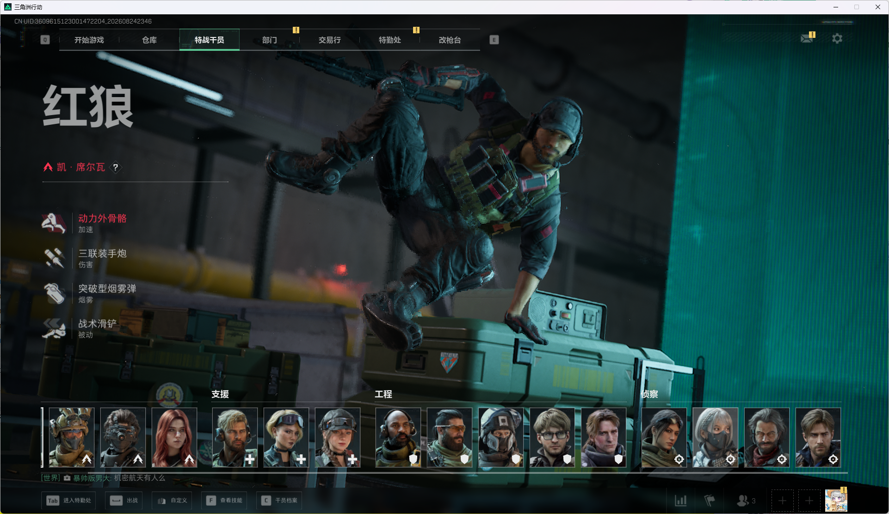Select the red-haired woman operator portrait
Viewport: 889px width, 514px height.
tap(174, 437)
